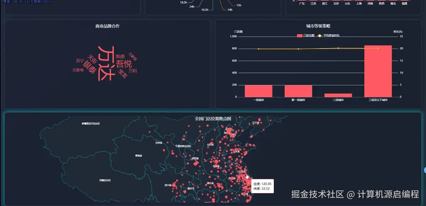
Task: Click the 广东 axis label in top chart
Action: tap(302, 4)
